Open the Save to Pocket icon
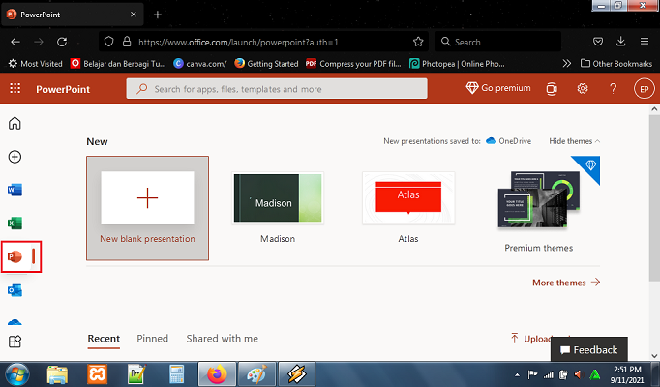Screen dimensions: 660x387 click(x=598, y=42)
